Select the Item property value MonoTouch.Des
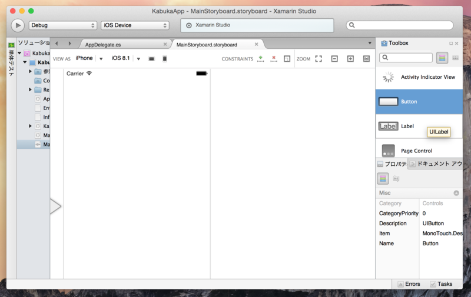 point(442,233)
